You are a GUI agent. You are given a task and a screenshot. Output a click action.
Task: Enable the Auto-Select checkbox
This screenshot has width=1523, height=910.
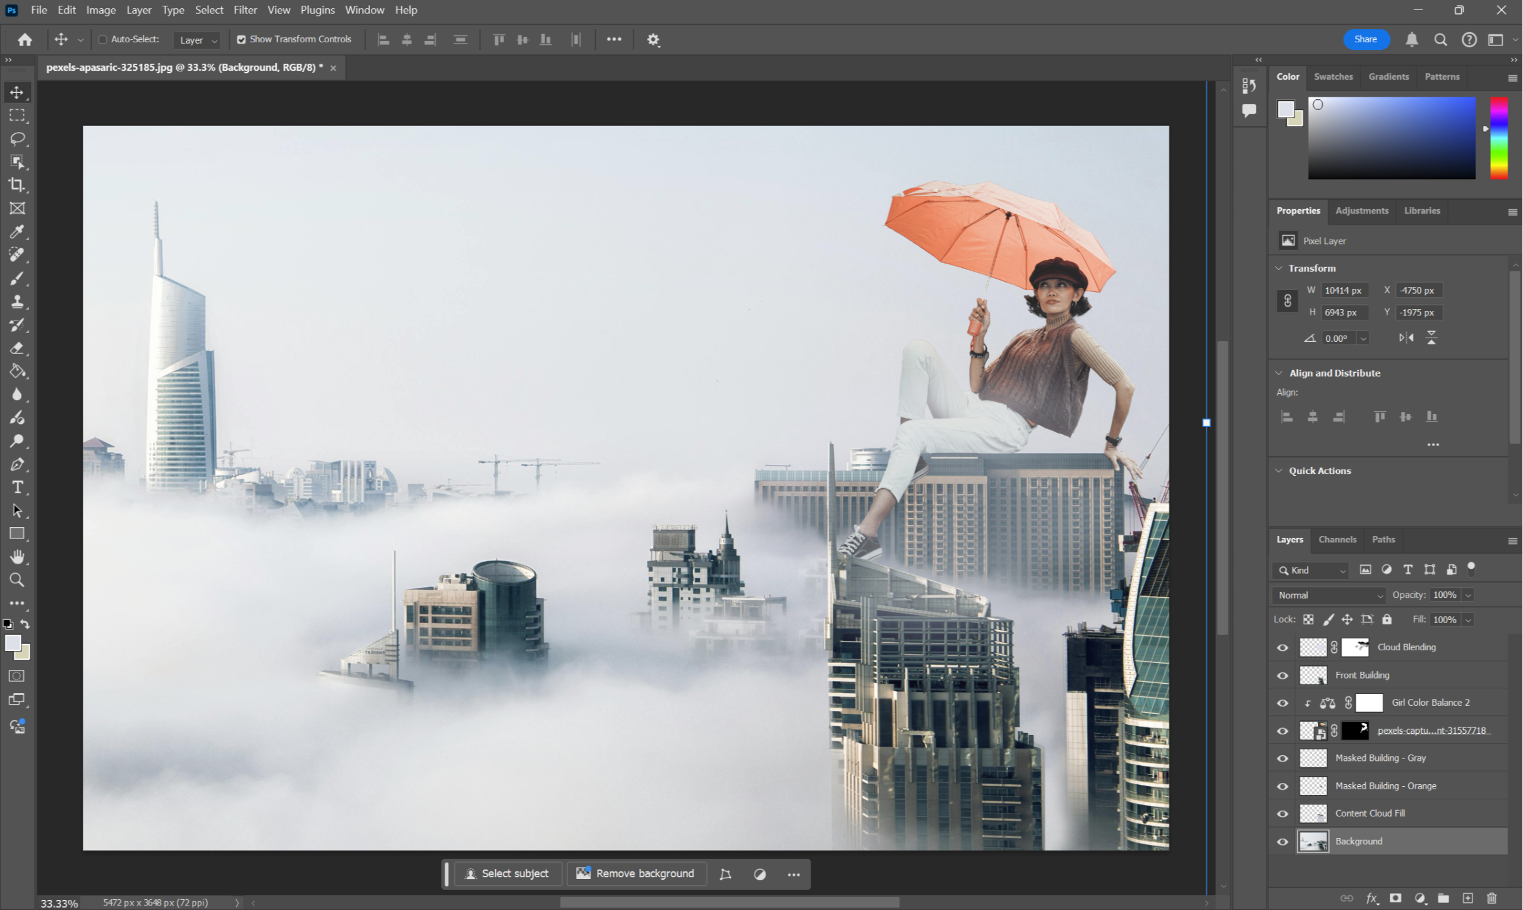click(x=102, y=39)
